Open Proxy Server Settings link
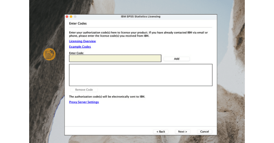The height and width of the screenshot is (143, 274). coord(84,102)
